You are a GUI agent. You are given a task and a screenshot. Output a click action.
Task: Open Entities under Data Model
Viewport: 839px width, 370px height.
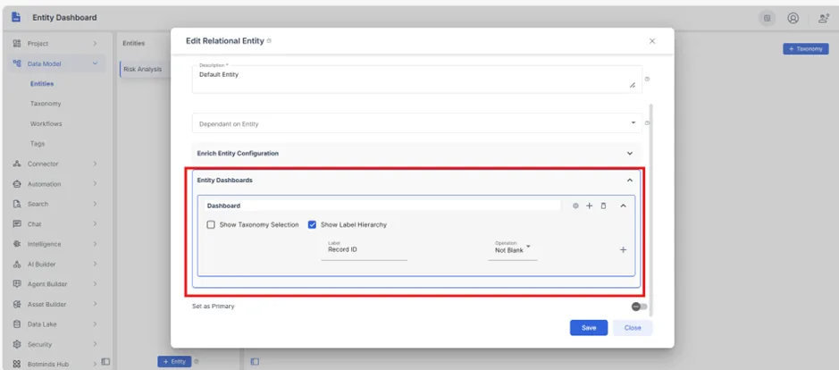tap(42, 84)
